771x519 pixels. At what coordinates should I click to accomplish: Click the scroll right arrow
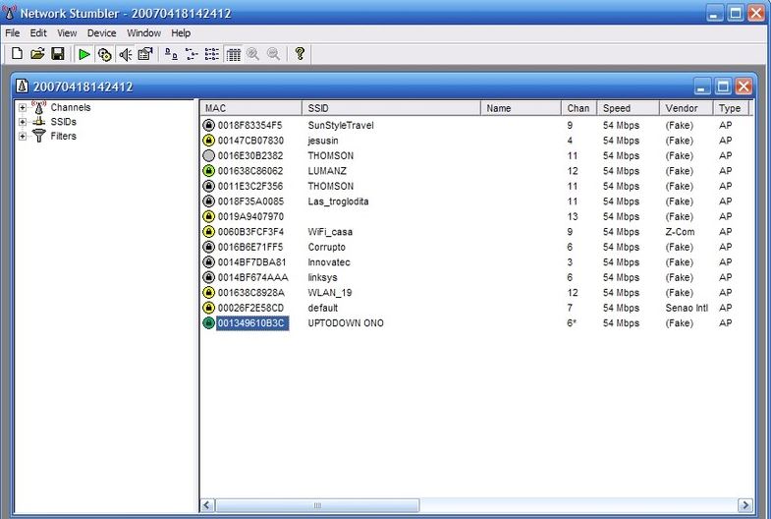tap(745, 505)
